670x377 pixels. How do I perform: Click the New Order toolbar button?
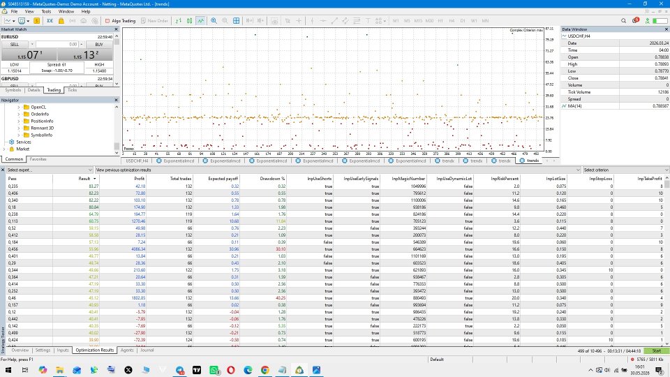tap(154, 20)
